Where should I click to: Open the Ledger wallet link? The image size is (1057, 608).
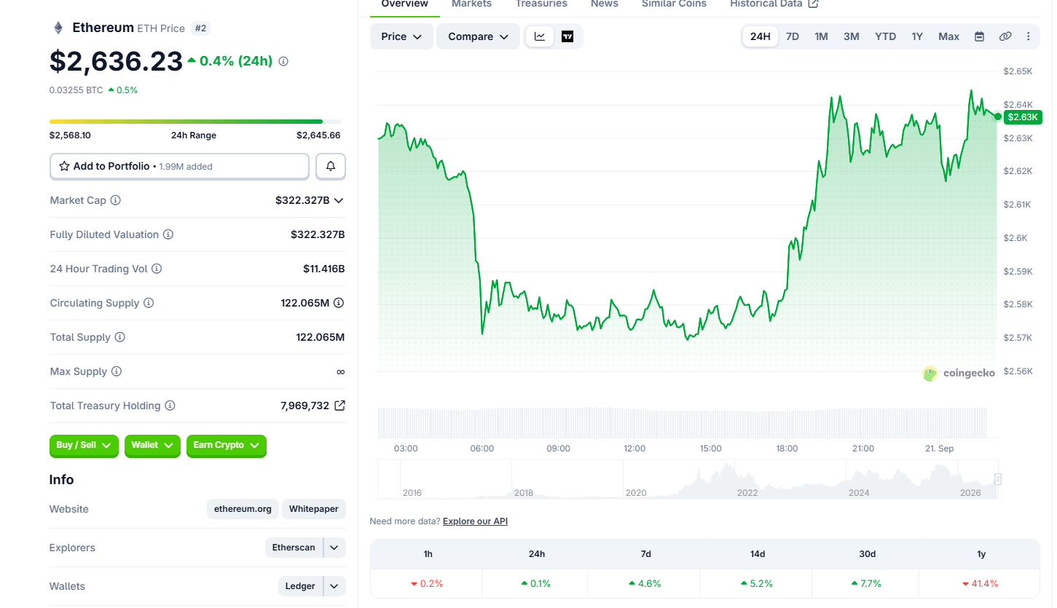[x=300, y=586]
